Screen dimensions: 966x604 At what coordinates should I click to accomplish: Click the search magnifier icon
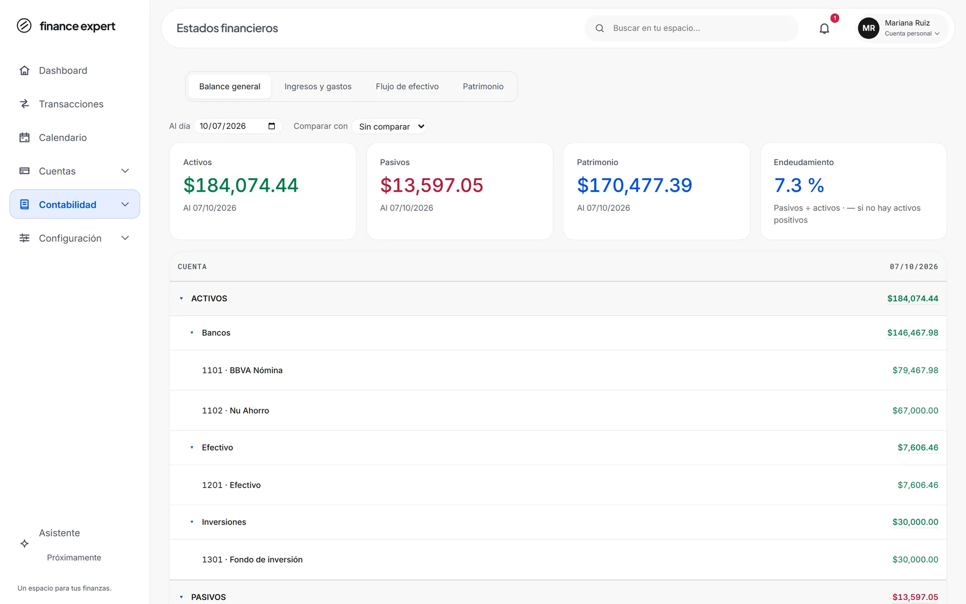(x=600, y=28)
